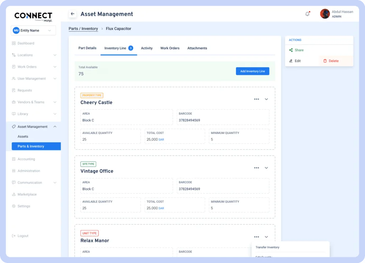Switch to the Part Details tab
Image resolution: width=365 pixels, height=263 pixels.
[x=87, y=48]
